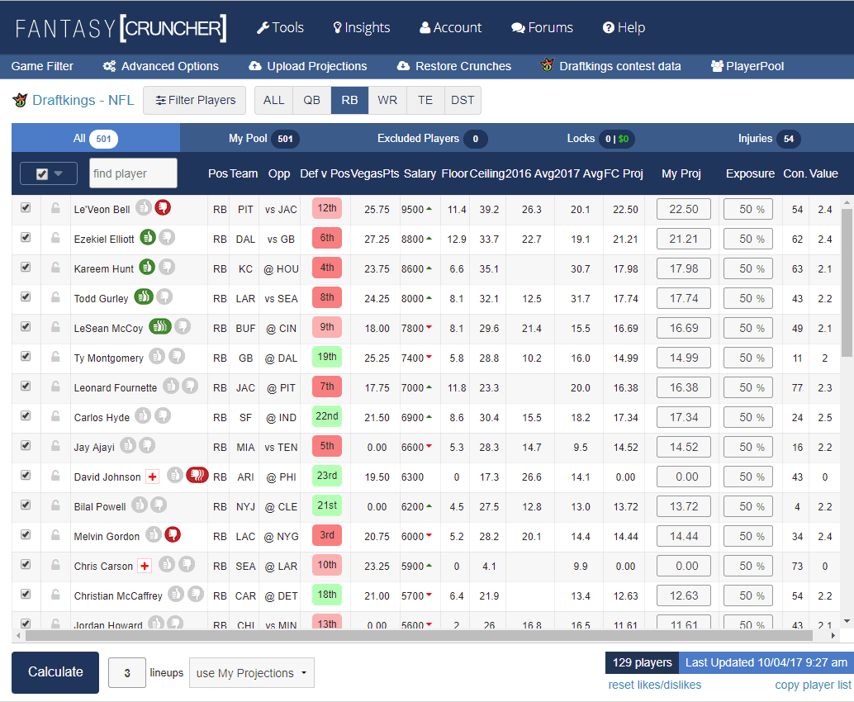854x702 pixels.
Task: Uncheck the Jay Ajayi row checkbox
Action: (x=26, y=445)
